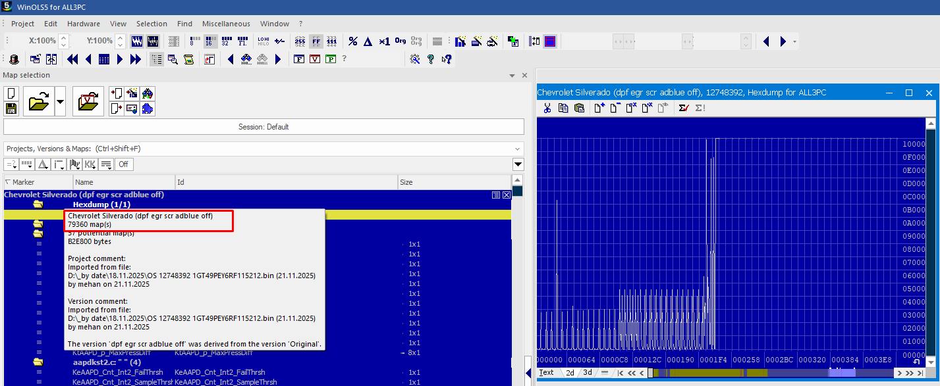Click the P boxed toolbar icon
The width and height of the screenshot is (940, 386).
(331, 59)
